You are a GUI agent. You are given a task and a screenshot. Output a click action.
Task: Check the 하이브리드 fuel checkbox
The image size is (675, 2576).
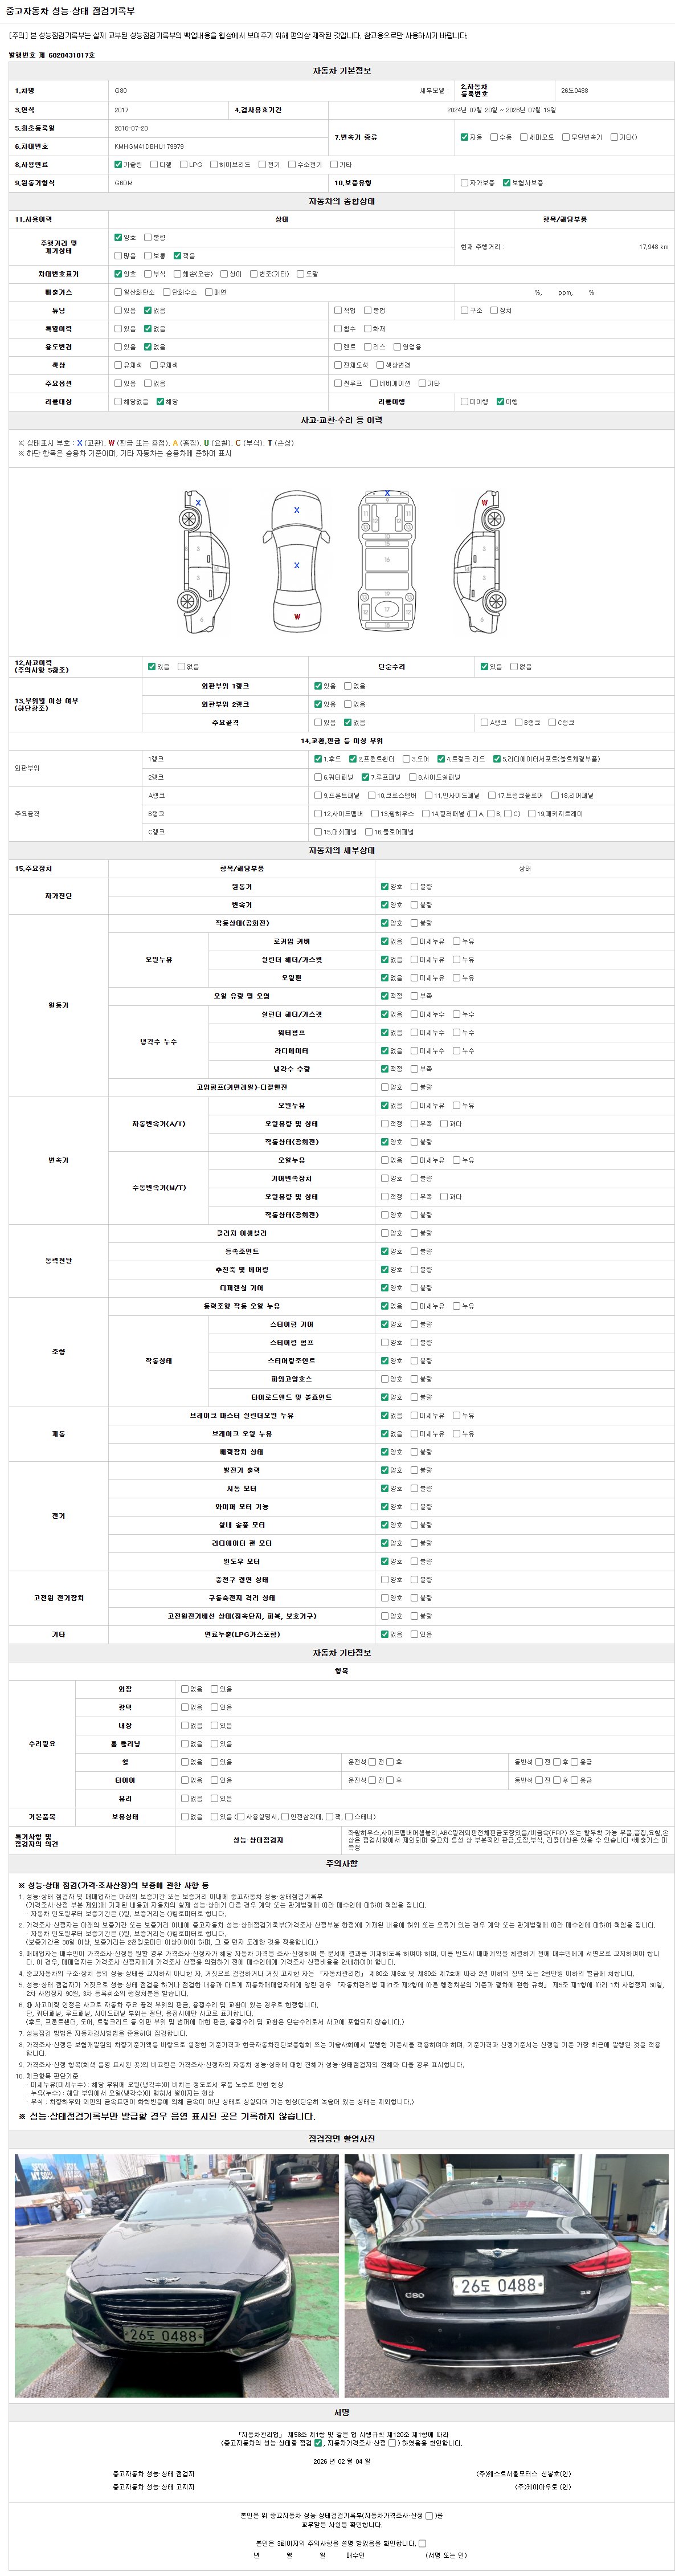click(x=214, y=165)
